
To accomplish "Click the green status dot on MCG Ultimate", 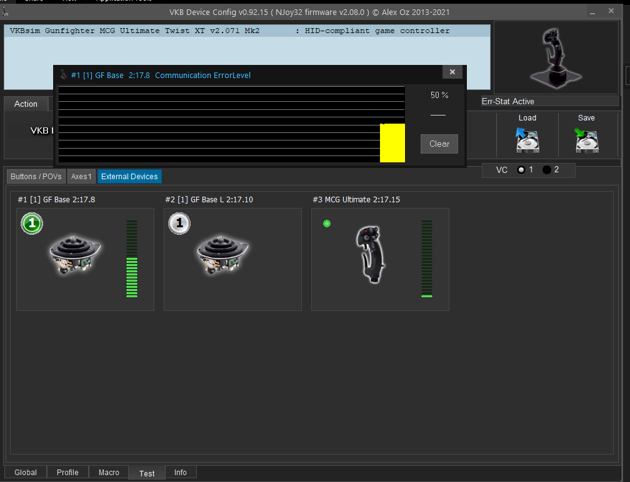I will 327,224.
